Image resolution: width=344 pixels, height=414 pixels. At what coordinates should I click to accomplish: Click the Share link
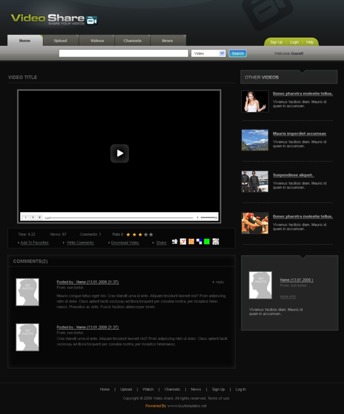(x=161, y=243)
